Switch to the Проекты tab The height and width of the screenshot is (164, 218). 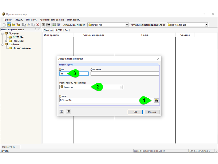49,30
